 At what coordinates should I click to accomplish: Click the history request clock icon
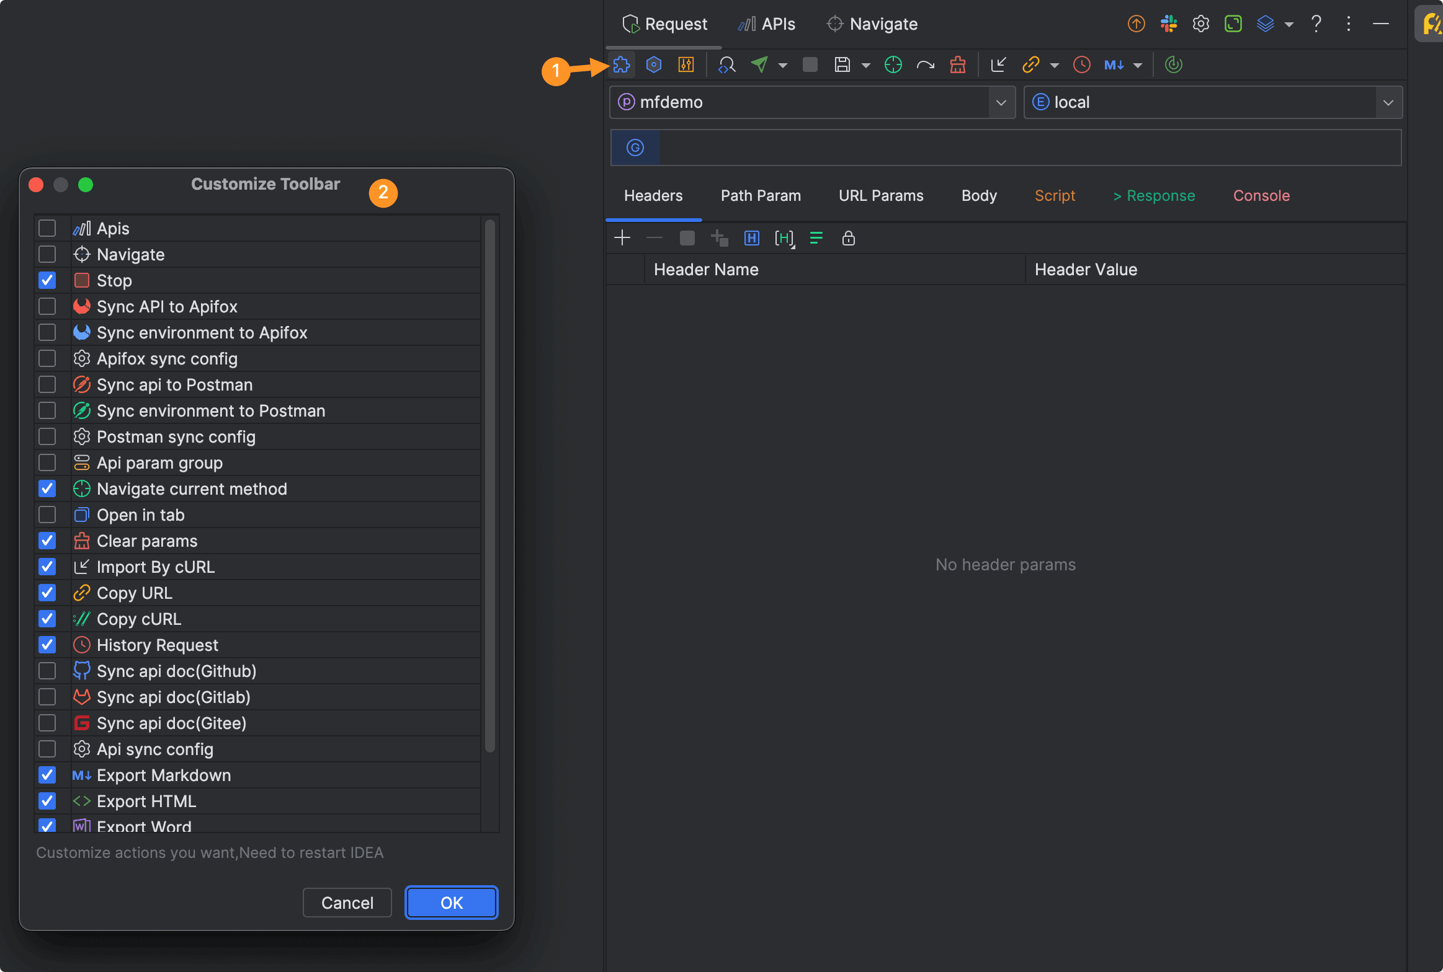pyautogui.click(x=1081, y=64)
